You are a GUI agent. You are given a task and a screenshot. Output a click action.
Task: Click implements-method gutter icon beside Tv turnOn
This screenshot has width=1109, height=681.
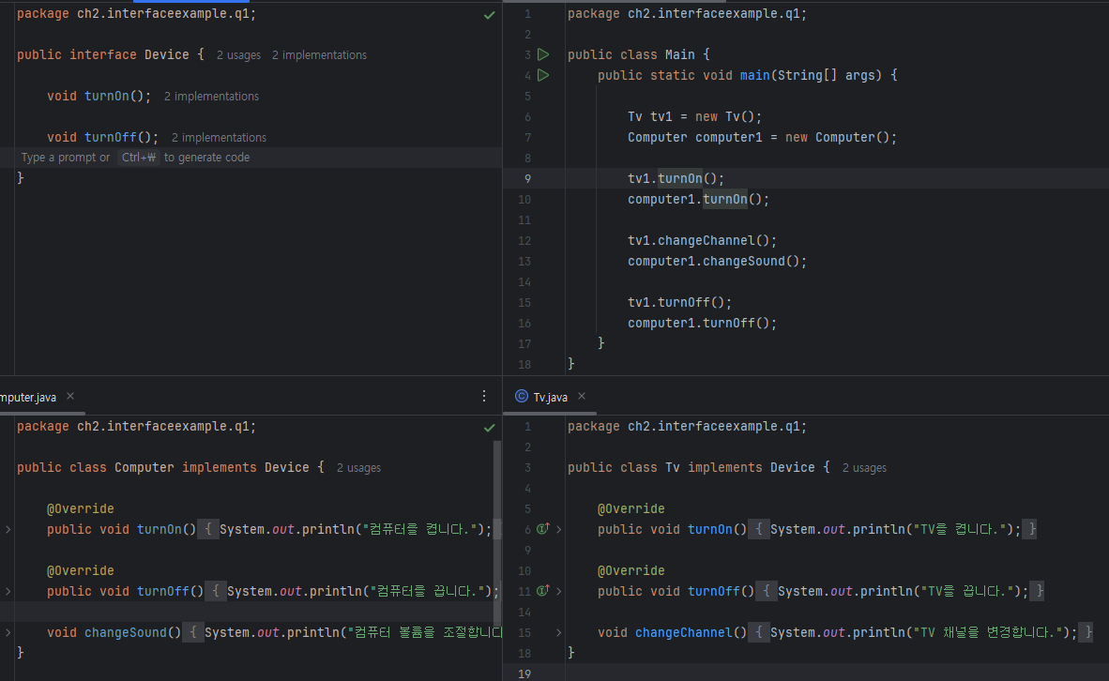coord(543,529)
